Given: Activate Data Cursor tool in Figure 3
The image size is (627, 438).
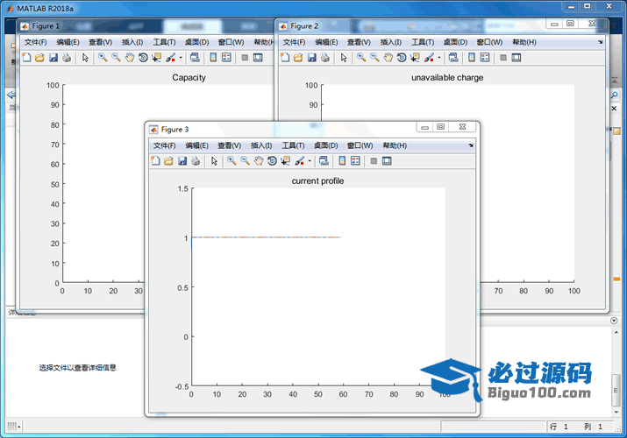Looking at the screenshot, I should [285, 161].
